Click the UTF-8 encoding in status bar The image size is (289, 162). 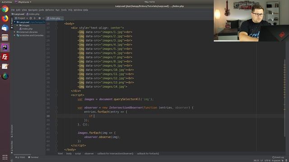pos(267,161)
